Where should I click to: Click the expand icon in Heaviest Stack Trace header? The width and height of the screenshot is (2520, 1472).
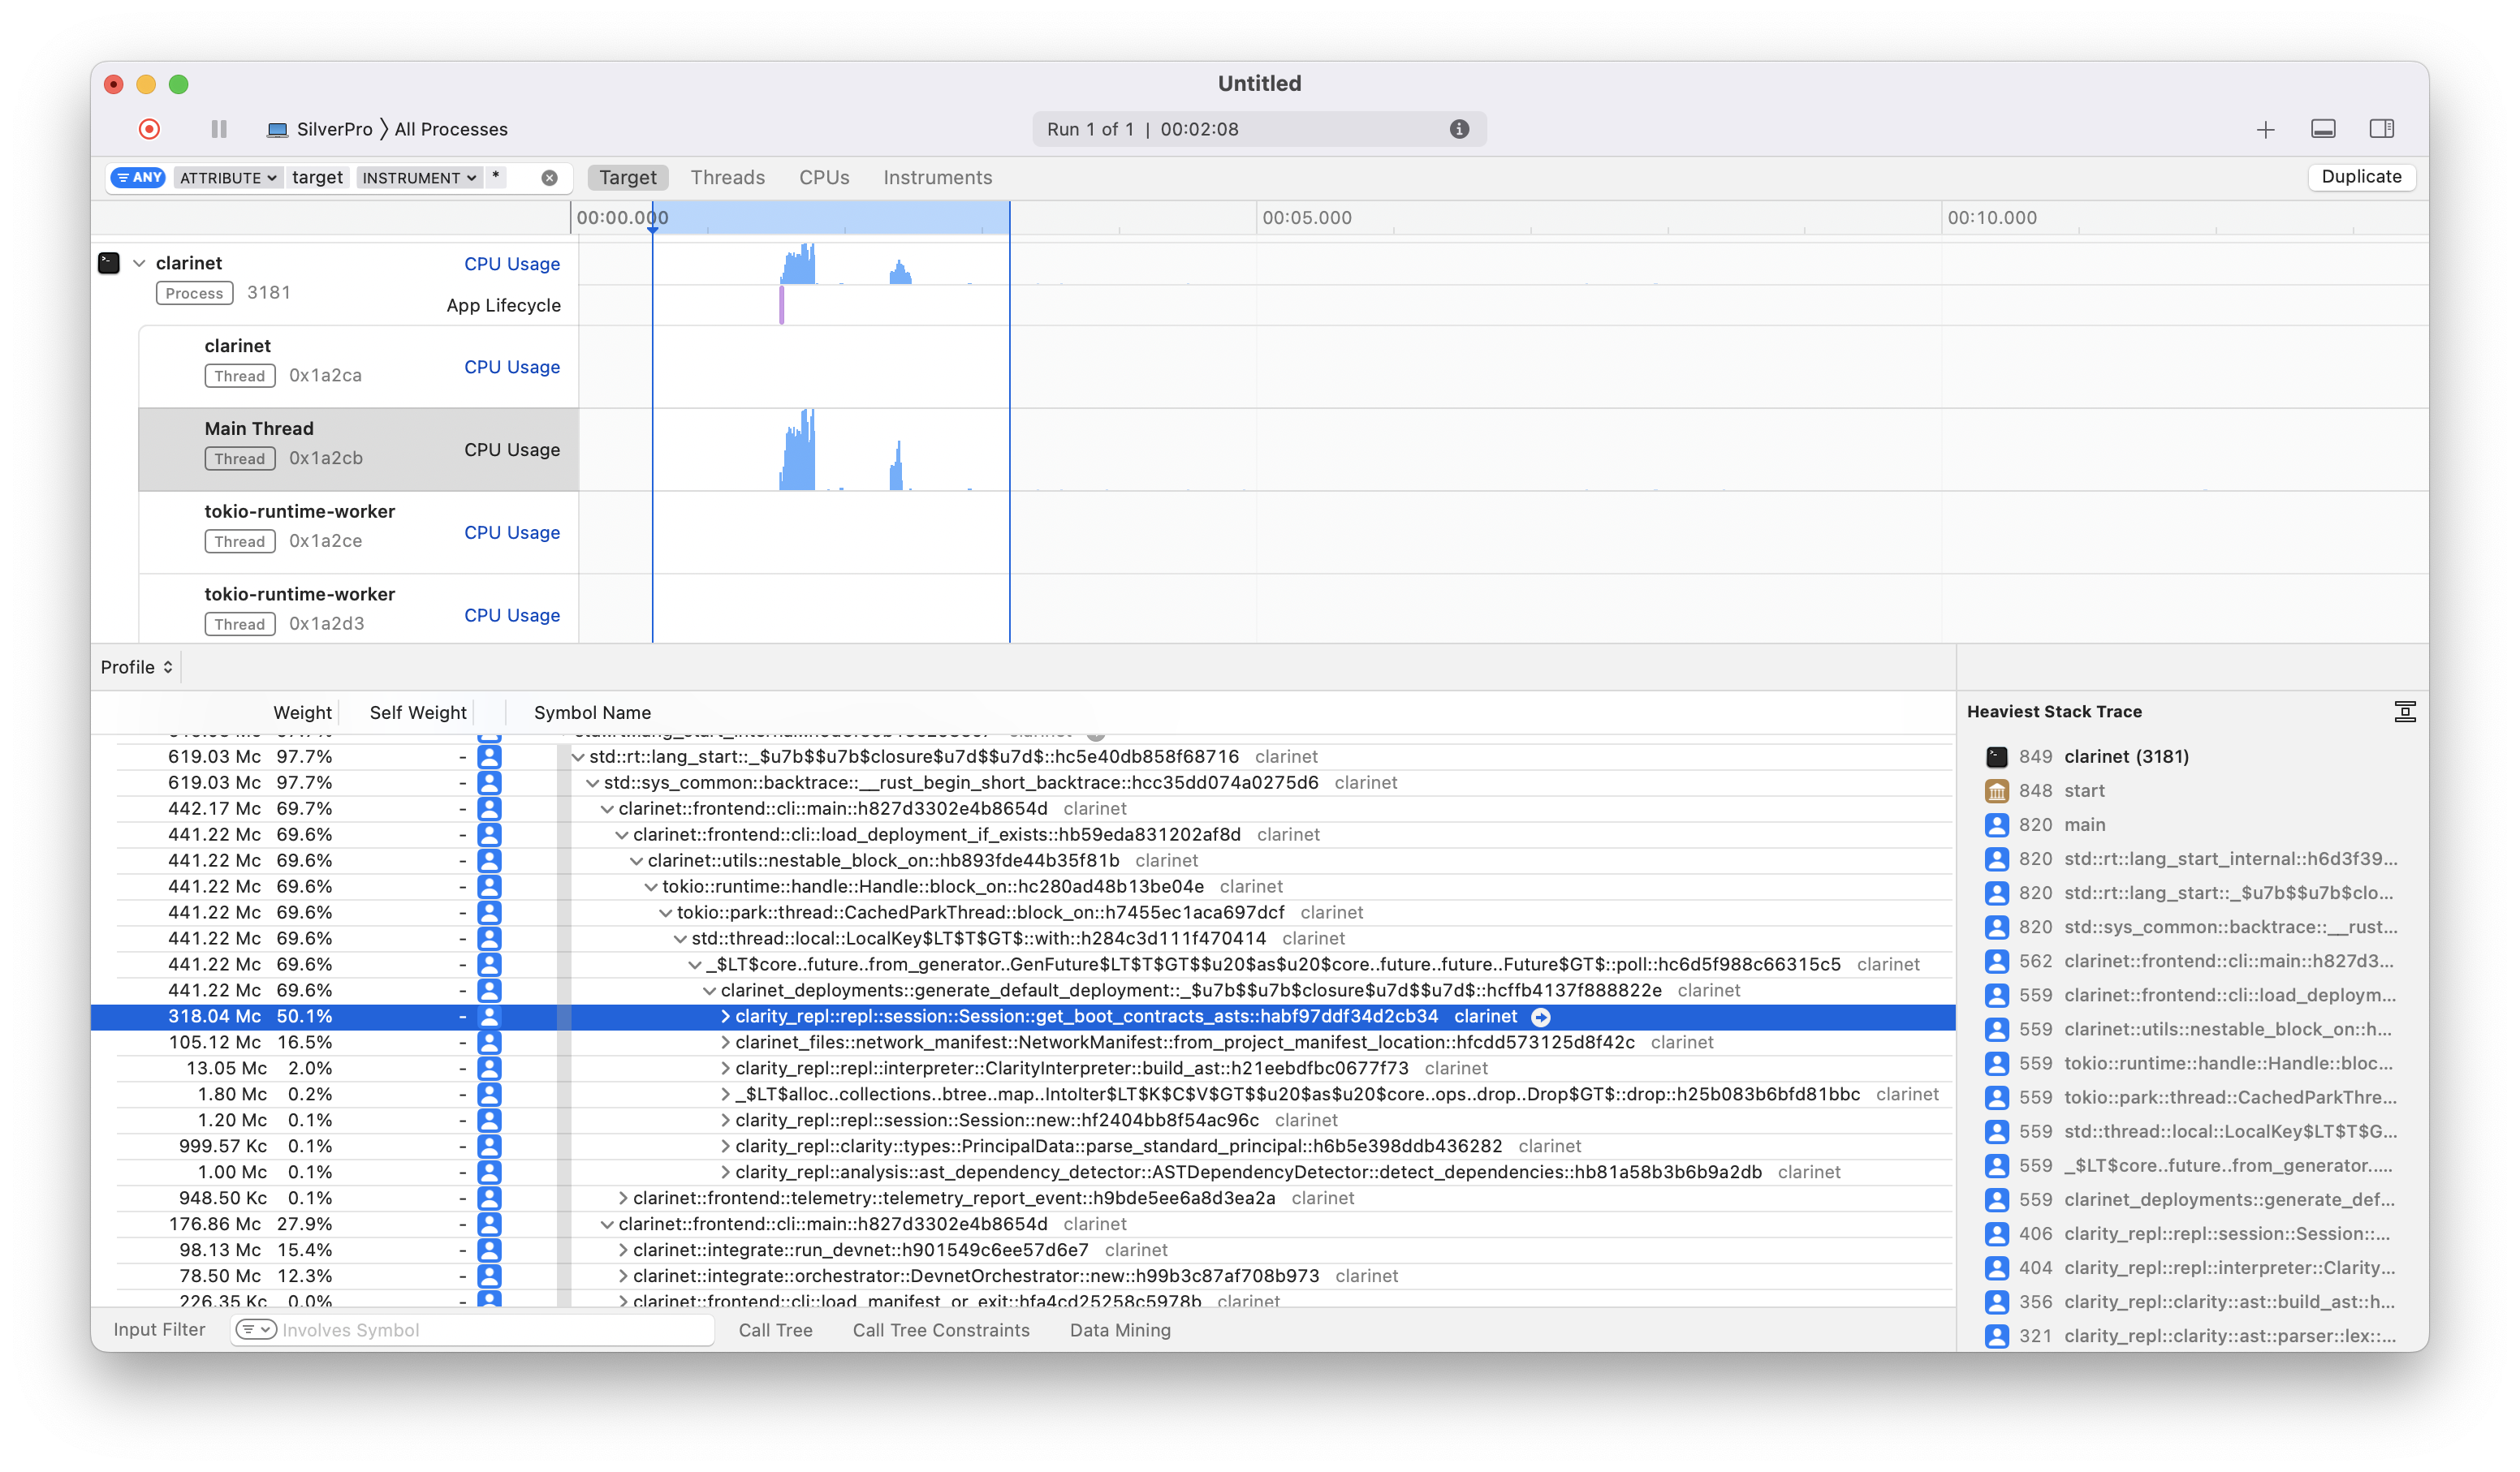2405,711
